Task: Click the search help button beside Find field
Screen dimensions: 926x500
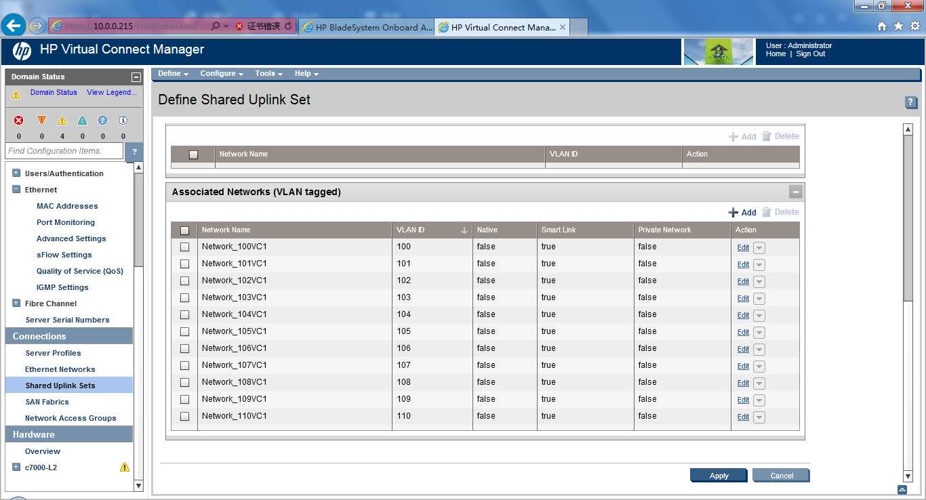Action: point(134,152)
